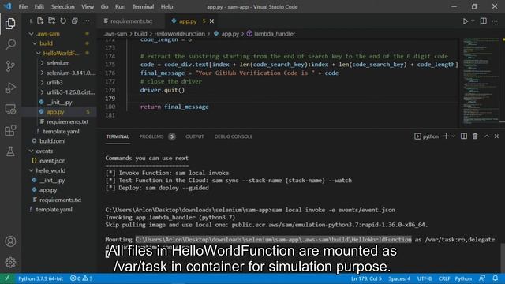
Task: Split the editor to the right
Action: click(x=484, y=21)
